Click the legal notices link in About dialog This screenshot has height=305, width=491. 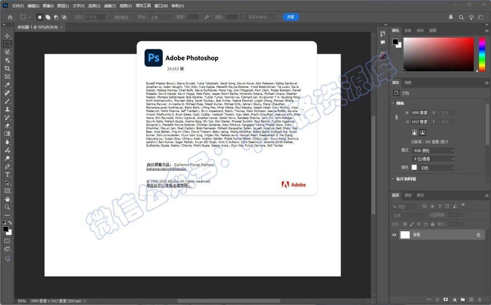point(169,185)
